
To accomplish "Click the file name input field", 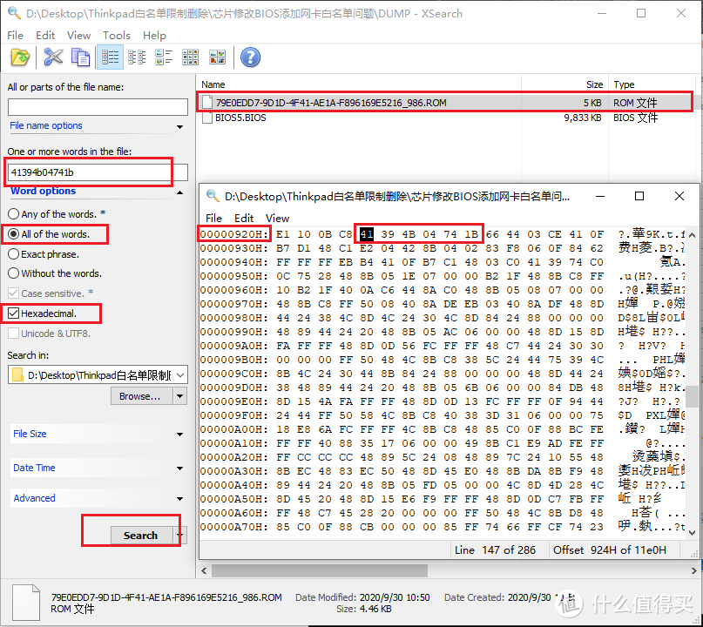I will click(98, 107).
